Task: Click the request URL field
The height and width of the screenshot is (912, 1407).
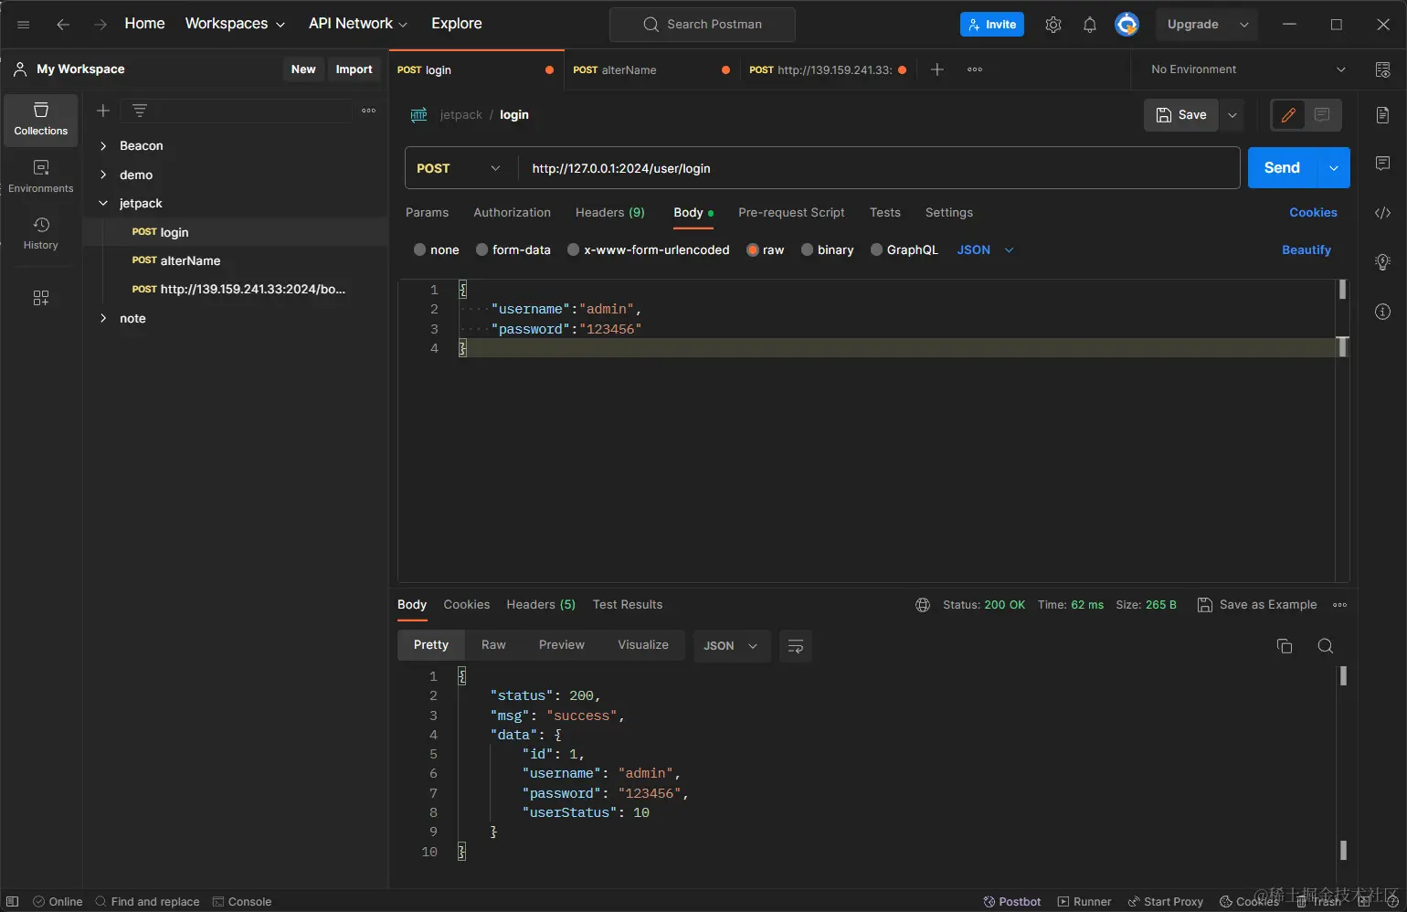Action: pyautogui.click(x=879, y=168)
